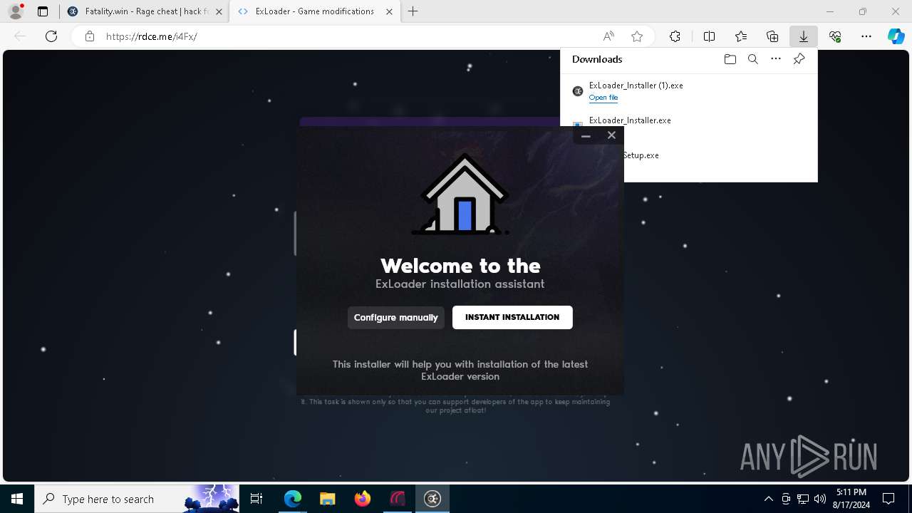
Task: Open the clock and date flyout
Action: click(851, 499)
